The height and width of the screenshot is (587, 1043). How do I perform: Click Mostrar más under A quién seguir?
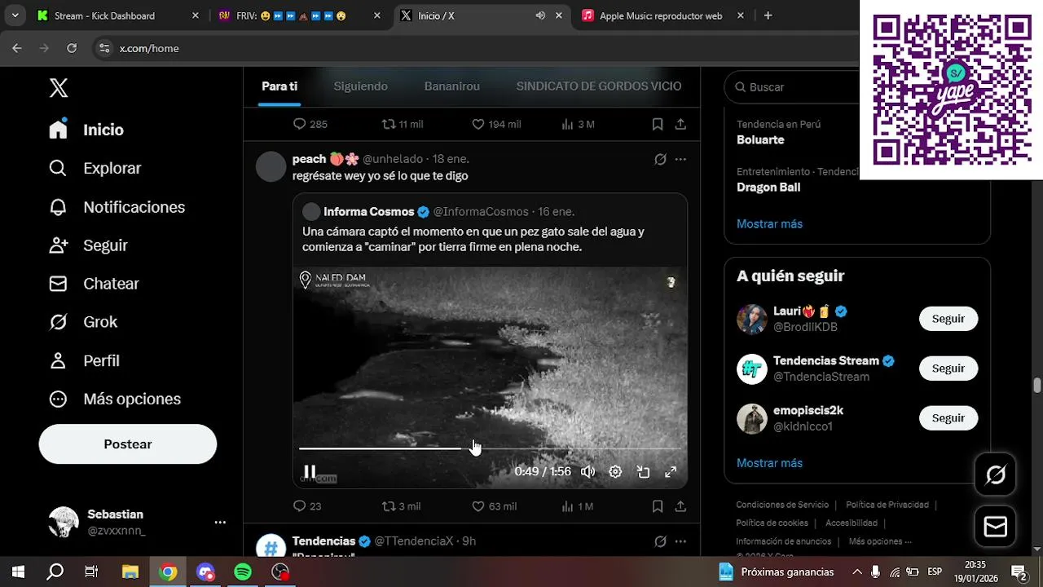769,463
